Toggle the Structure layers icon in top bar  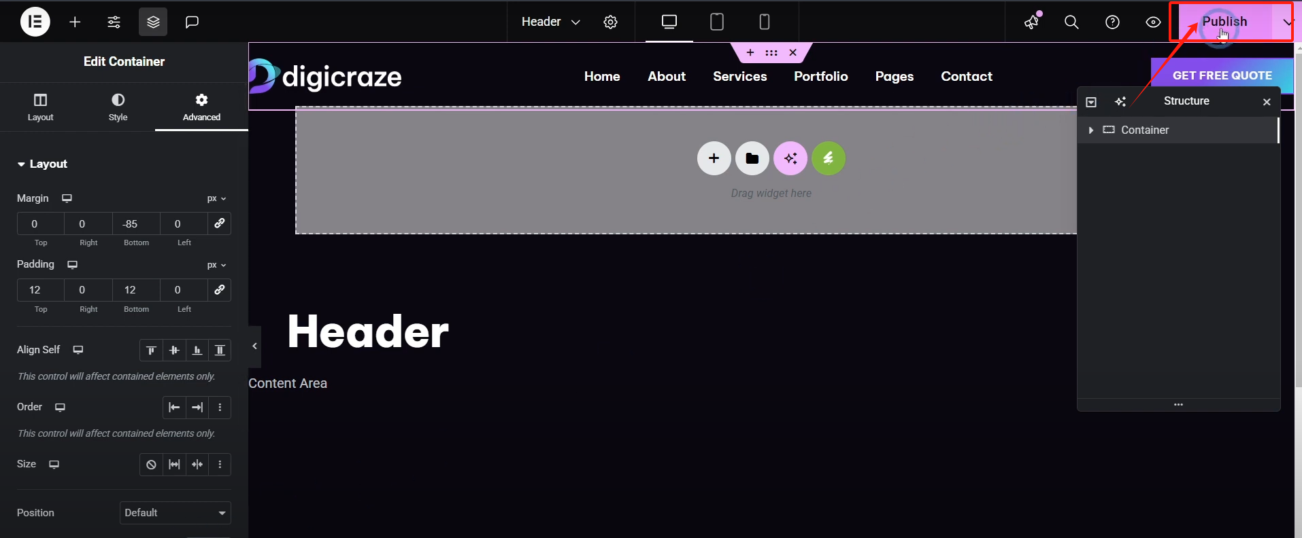(x=153, y=22)
